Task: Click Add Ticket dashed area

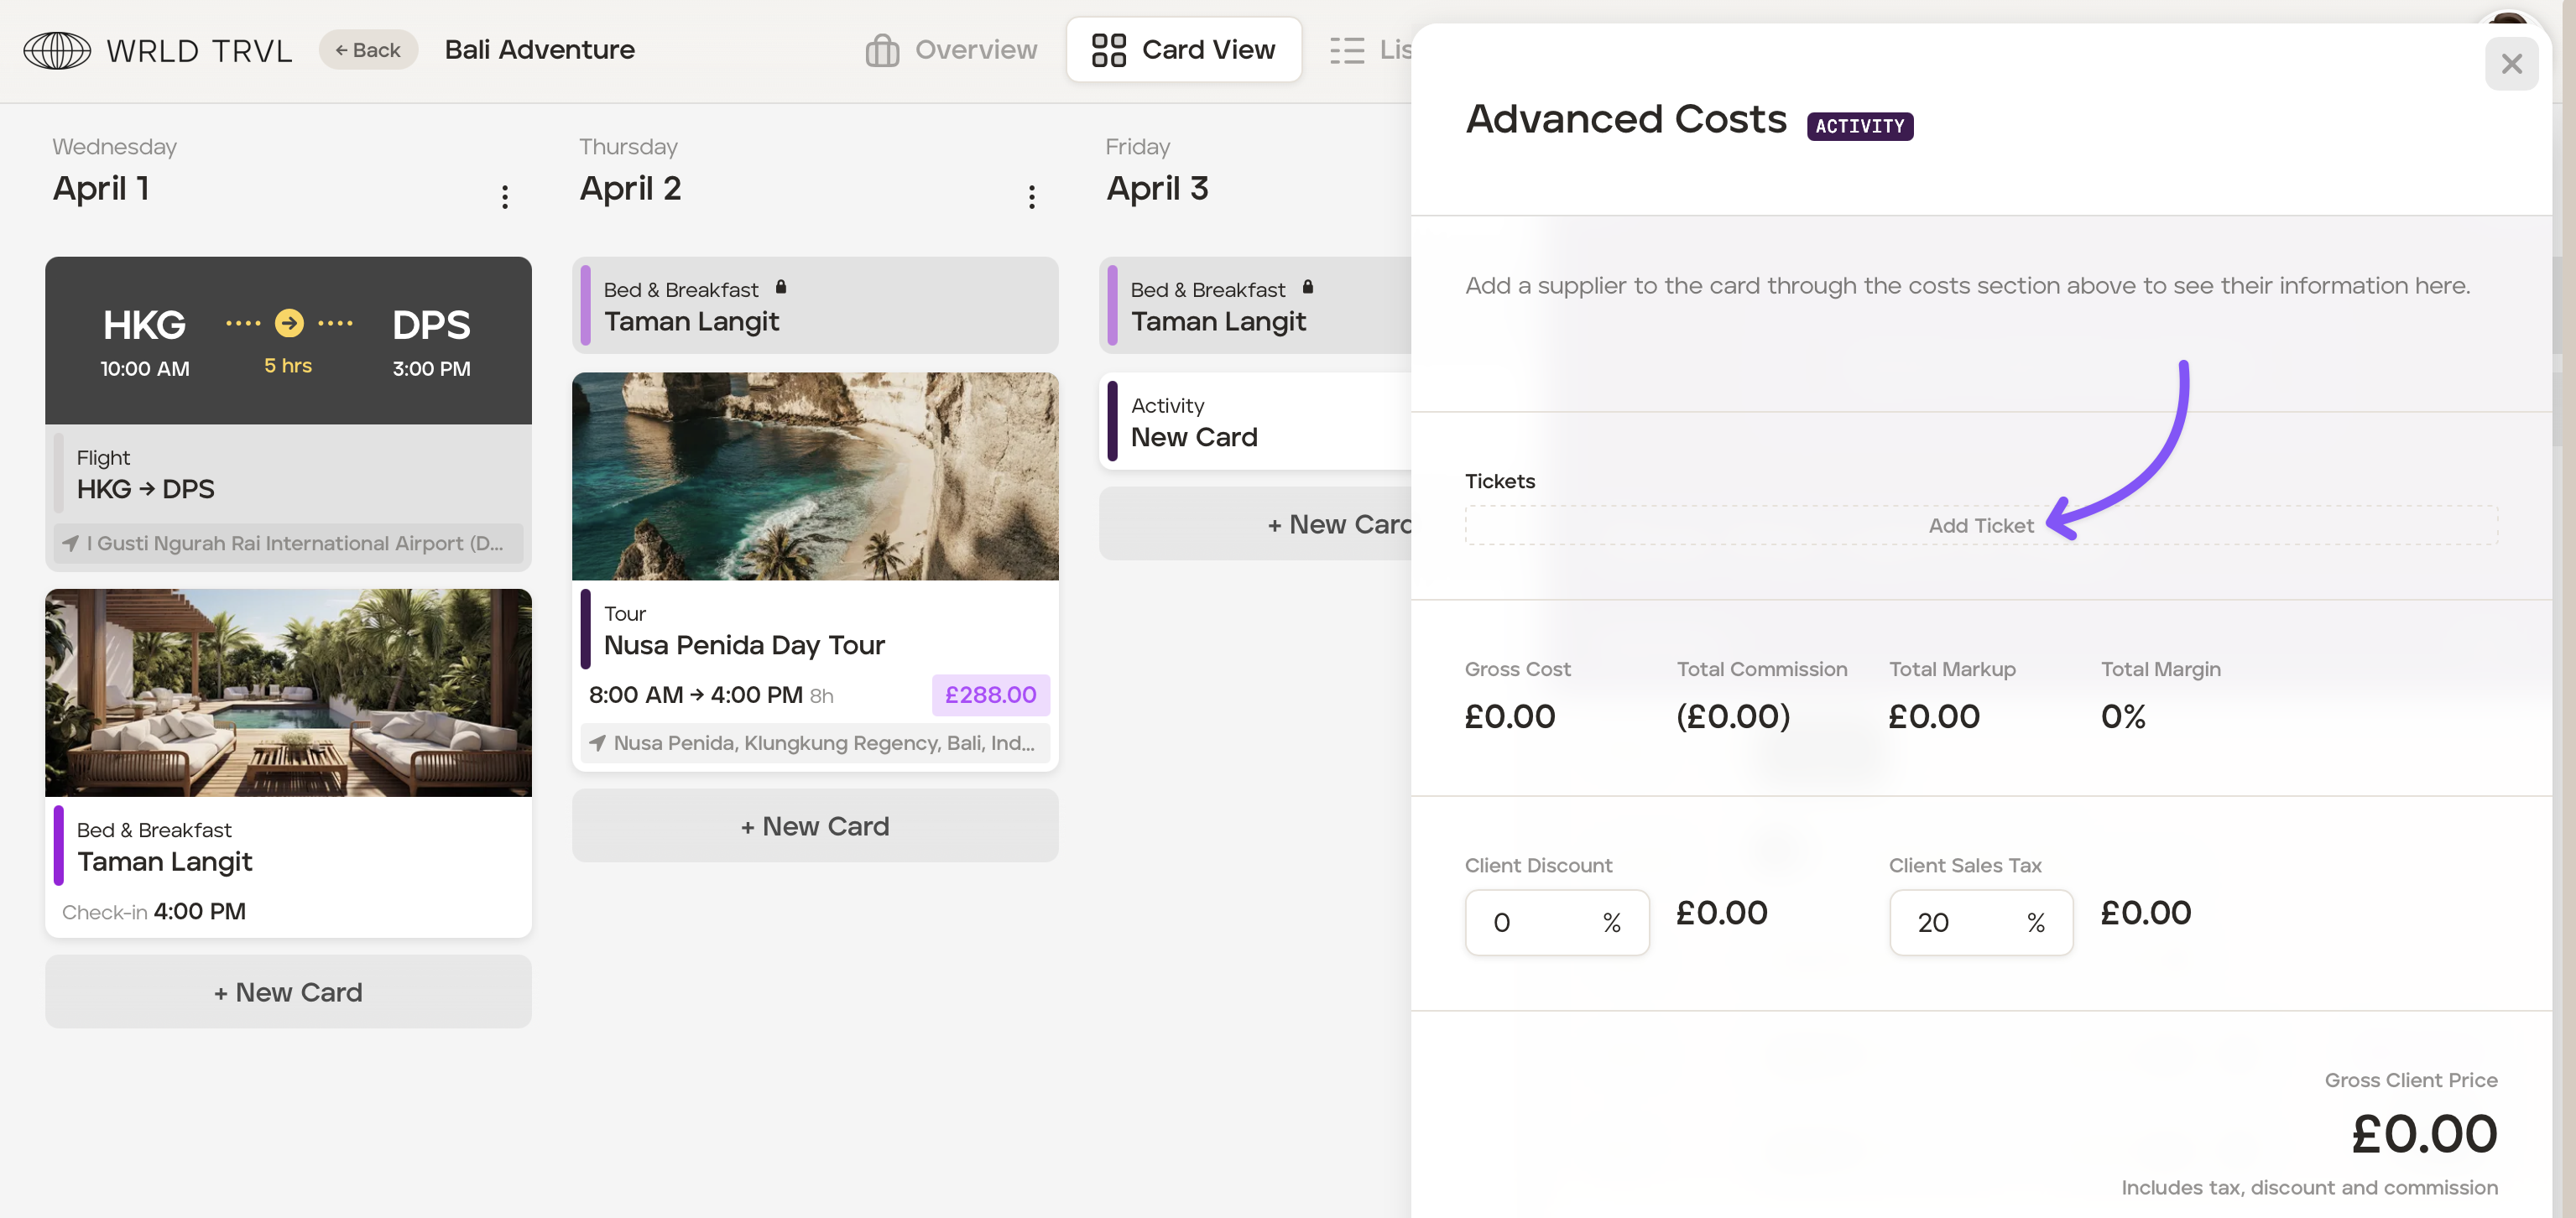Action: tap(1980, 526)
